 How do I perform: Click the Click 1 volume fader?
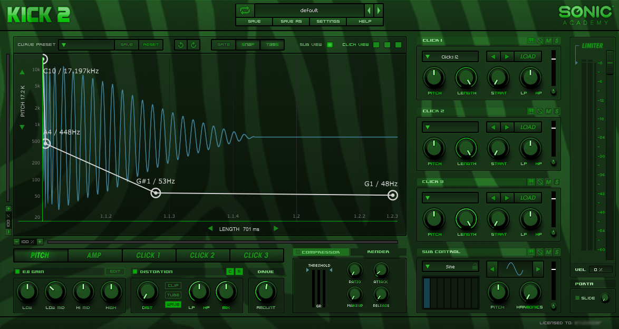554,68
